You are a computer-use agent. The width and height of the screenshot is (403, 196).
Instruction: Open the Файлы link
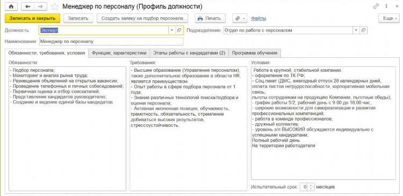[x=258, y=18]
